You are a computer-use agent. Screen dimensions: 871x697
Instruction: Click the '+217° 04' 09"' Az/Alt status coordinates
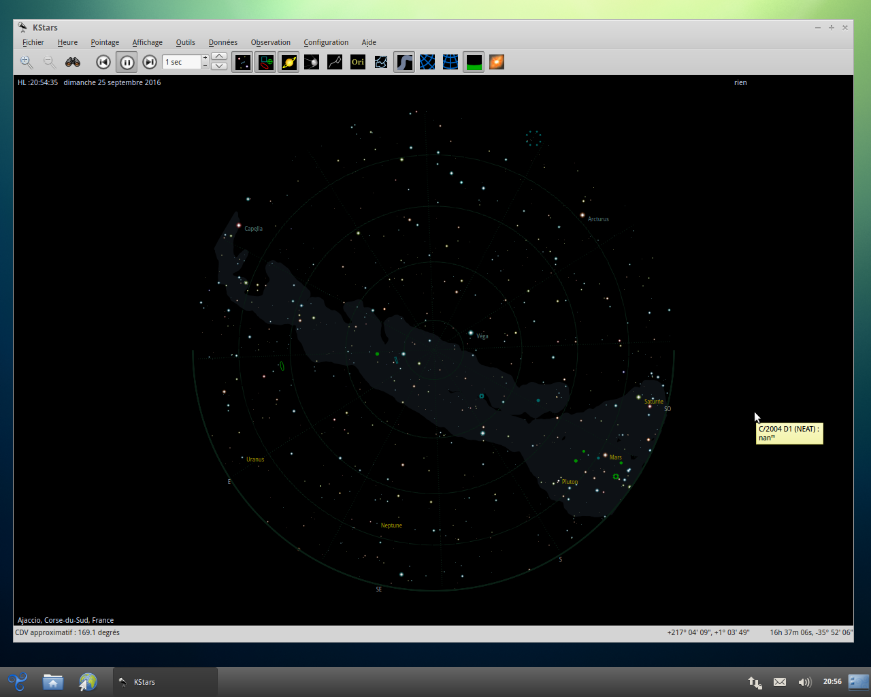pyautogui.click(x=708, y=632)
